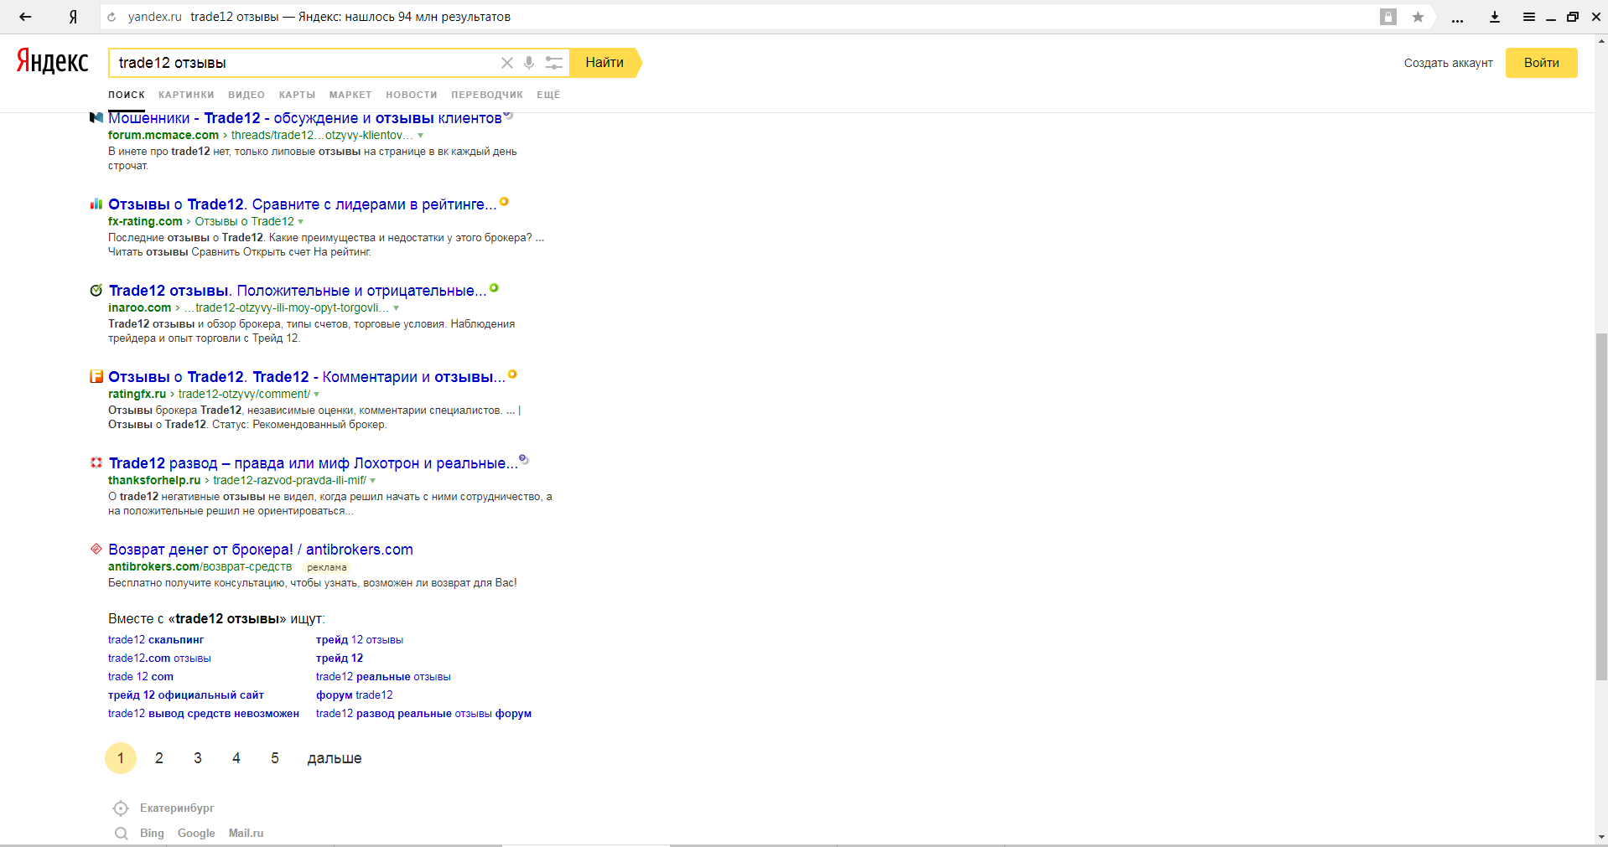Click the fx-rating.com result favicon
The width and height of the screenshot is (1608, 847).
tap(96, 204)
